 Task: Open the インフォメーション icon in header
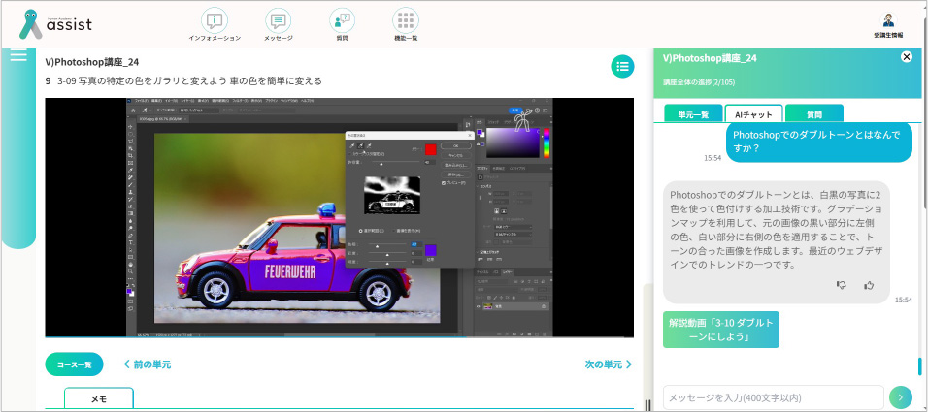(215, 21)
